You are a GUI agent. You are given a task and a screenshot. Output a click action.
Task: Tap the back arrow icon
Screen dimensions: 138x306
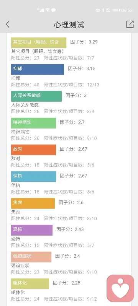pyautogui.click(x=8, y=24)
